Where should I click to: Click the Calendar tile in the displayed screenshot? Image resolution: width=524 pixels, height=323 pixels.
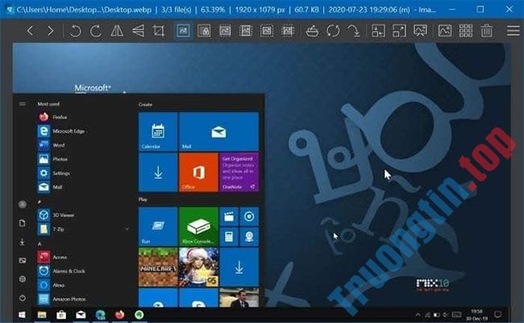(x=158, y=131)
